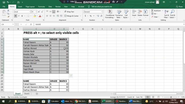Open Find & Select menu
Viewport: 185px width, 104px height.
click(173, 14)
